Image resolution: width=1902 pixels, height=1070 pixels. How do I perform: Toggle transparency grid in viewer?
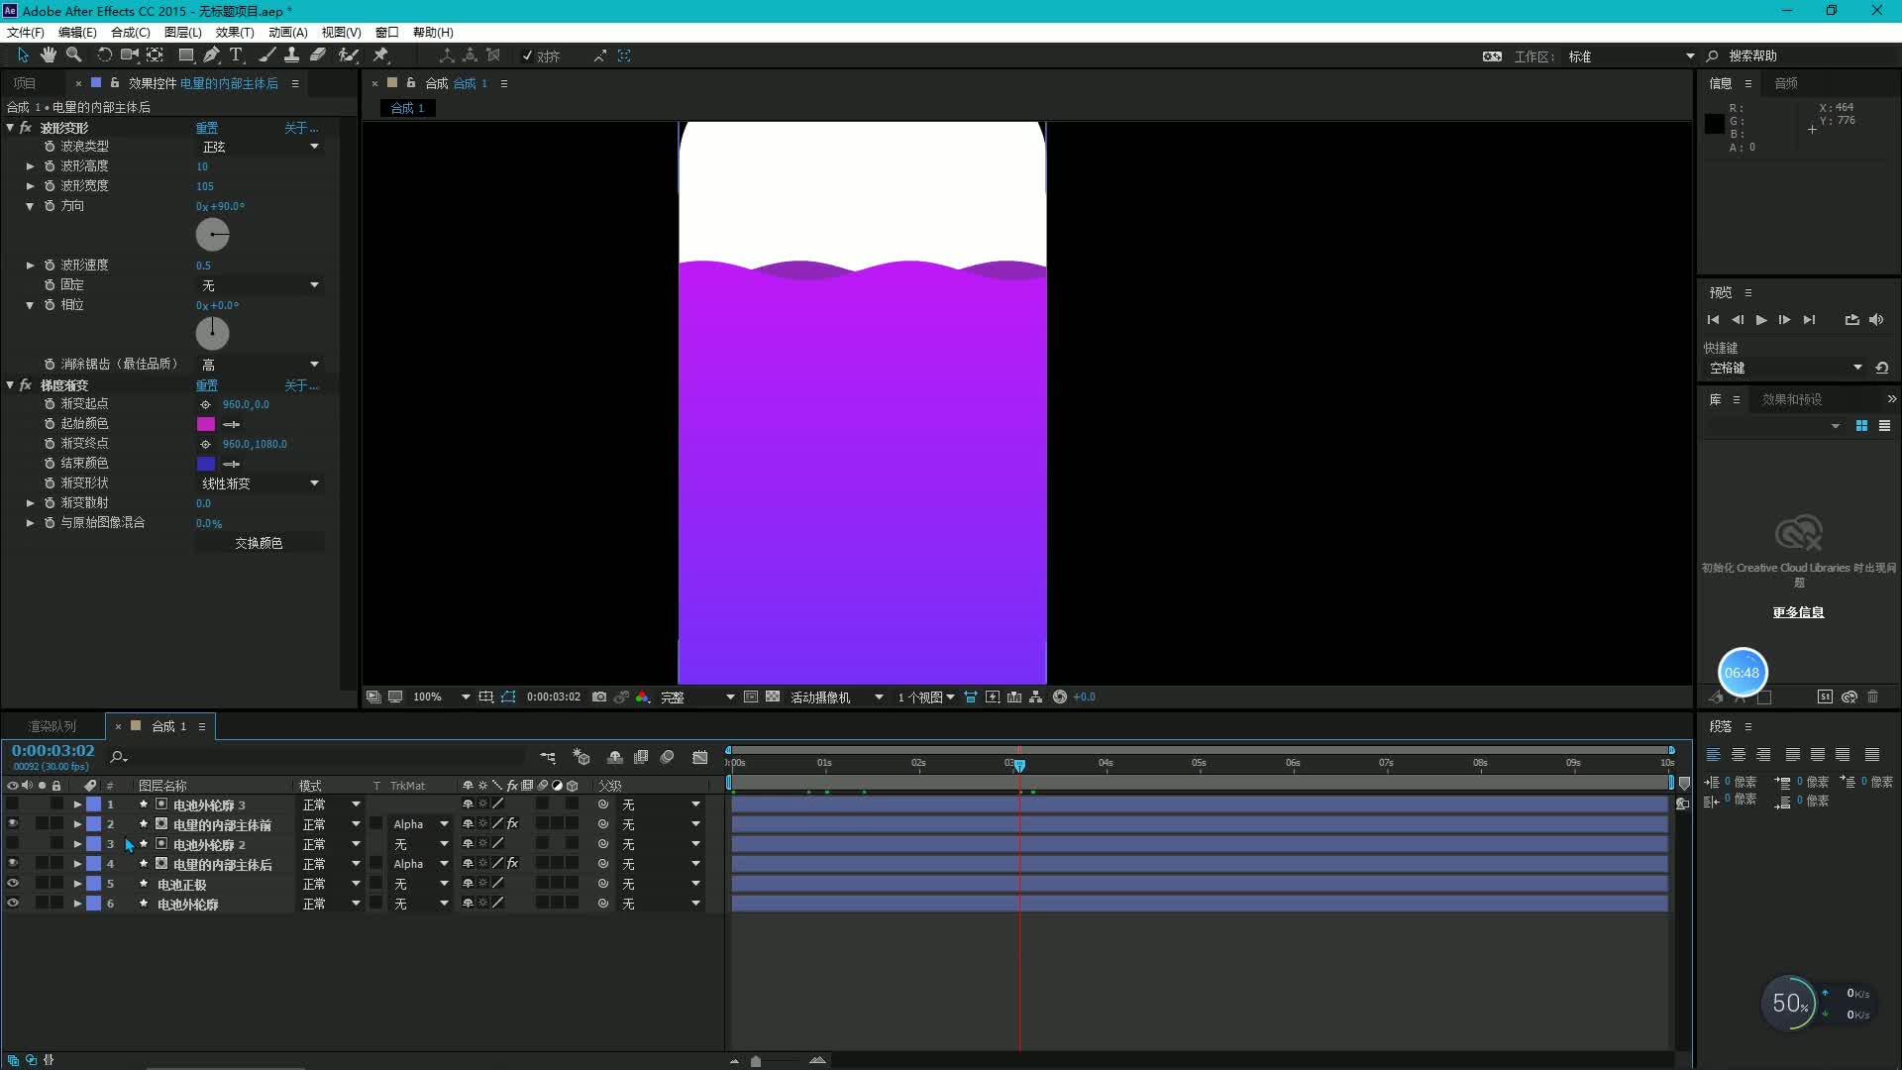[x=773, y=697]
